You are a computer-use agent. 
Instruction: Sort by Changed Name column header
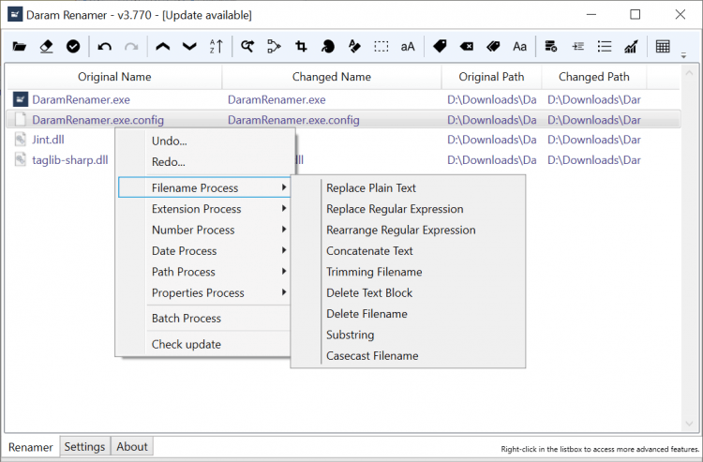332,77
